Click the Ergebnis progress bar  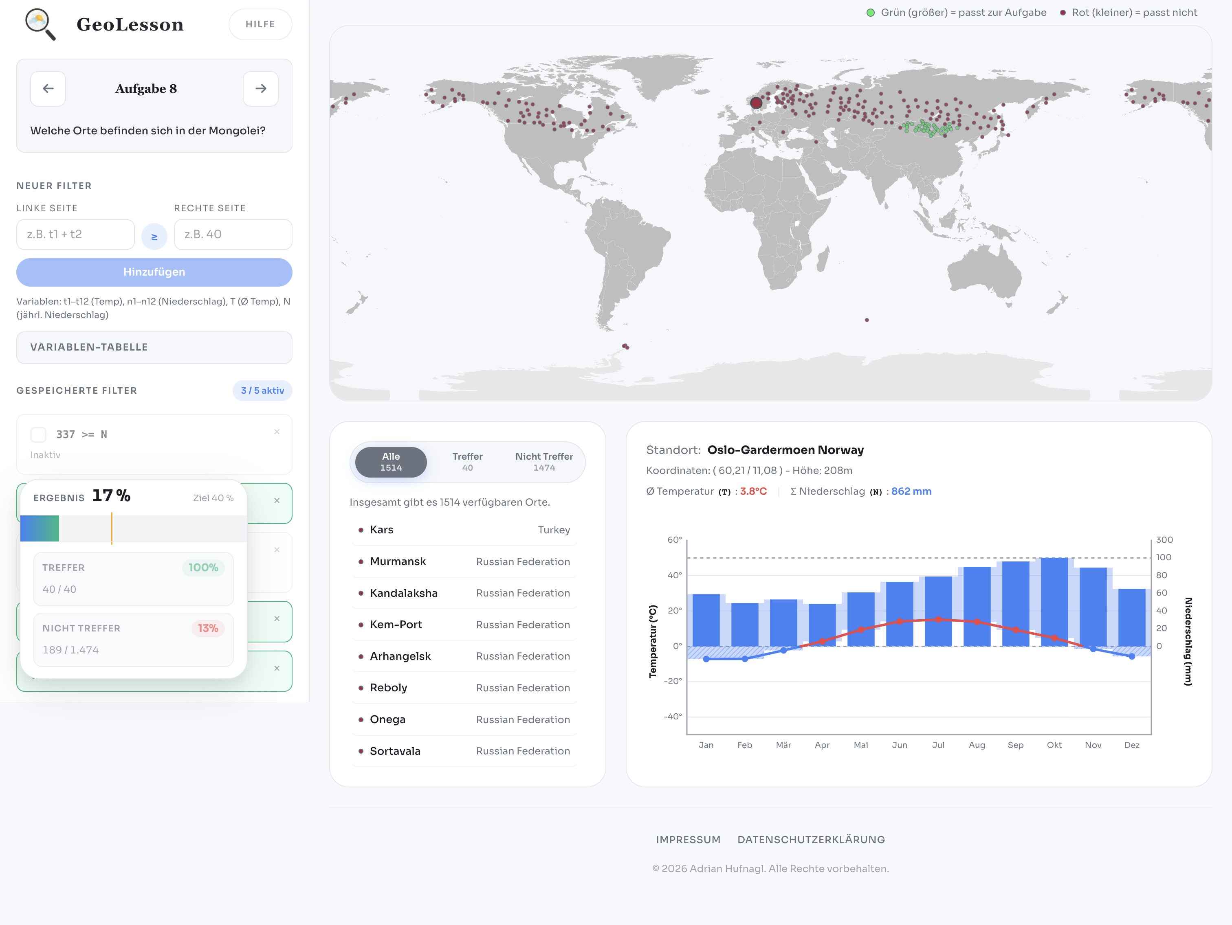click(x=133, y=529)
